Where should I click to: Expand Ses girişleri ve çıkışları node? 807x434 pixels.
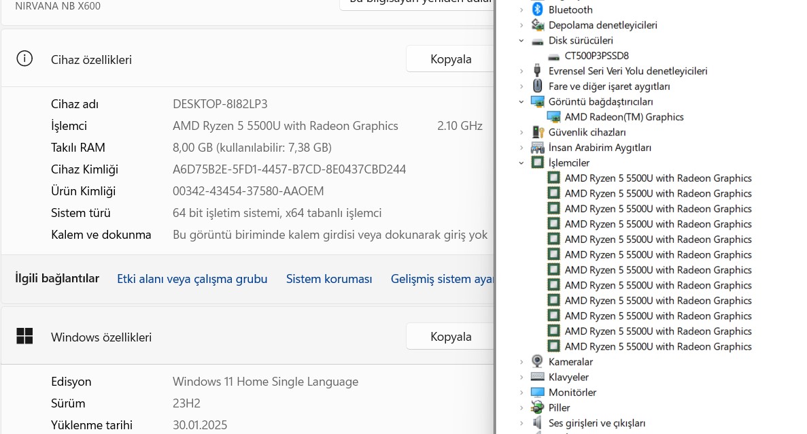coord(521,423)
